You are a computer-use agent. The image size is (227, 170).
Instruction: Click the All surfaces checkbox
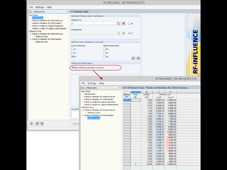pyautogui.click(x=129, y=33)
